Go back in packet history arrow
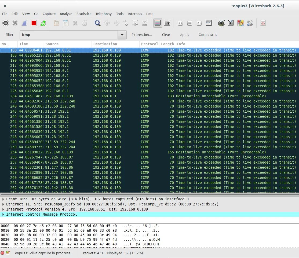 tap(107, 23)
